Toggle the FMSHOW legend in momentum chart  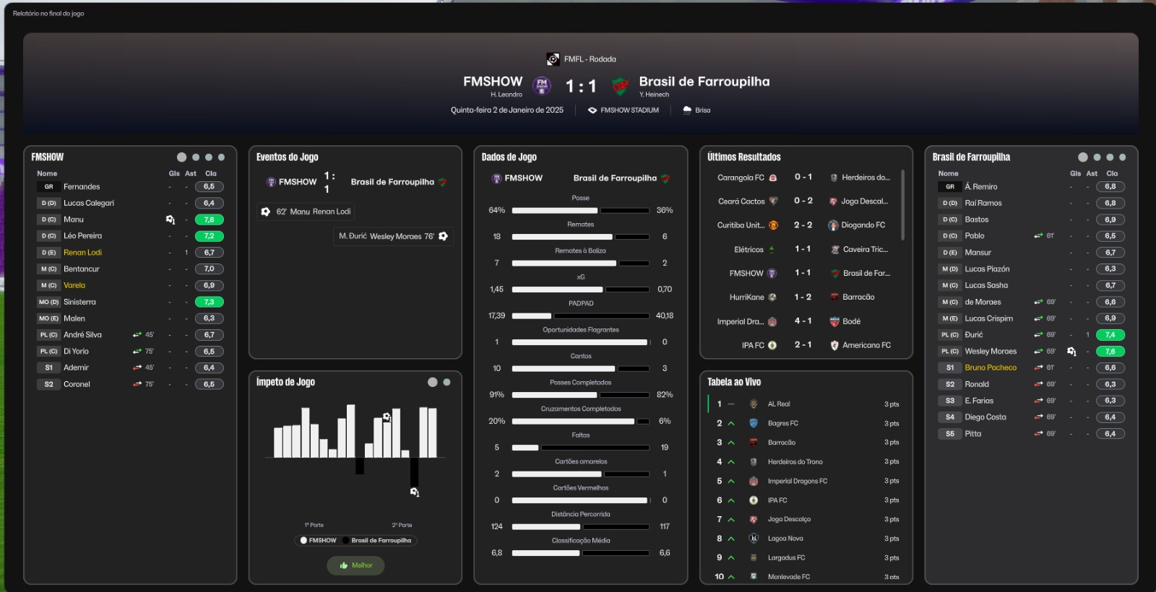click(x=318, y=541)
